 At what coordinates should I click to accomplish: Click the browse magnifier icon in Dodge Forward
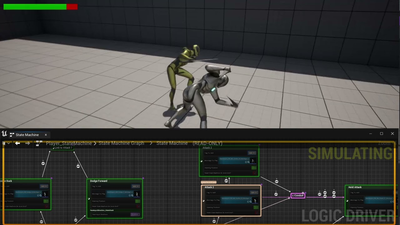[132, 195]
